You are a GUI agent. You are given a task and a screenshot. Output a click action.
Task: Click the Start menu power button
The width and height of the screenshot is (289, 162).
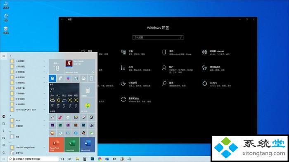4,153
